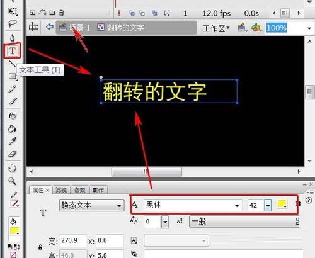Open the Edit Scene menu icon
Image resolution: width=315 pixels, height=258 pixels.
point(242,28)
